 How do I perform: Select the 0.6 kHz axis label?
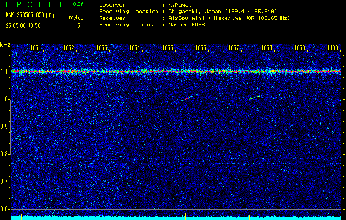[x=5, y=209]
